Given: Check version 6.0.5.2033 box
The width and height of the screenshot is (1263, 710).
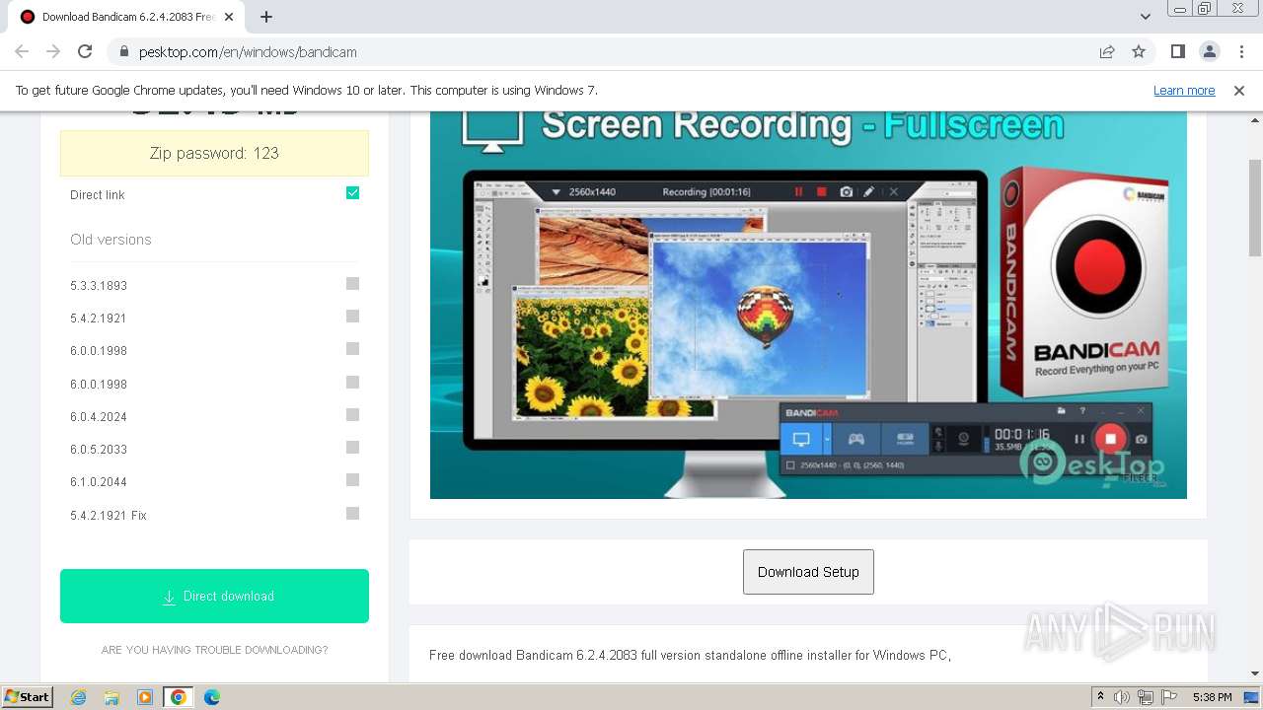Looking at the screenshot, I should (352, 448).
